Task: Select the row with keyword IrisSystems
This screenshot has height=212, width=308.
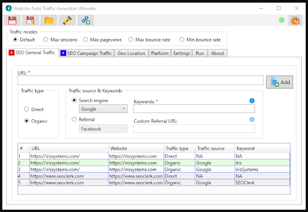Action: [154, 169]
